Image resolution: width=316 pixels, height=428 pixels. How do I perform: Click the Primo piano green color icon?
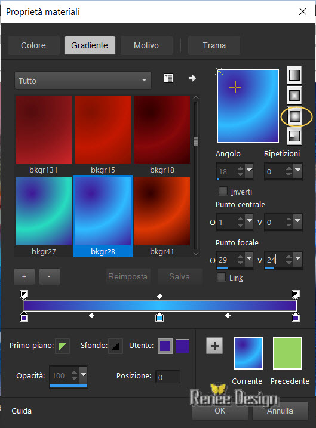click(62, 346)
